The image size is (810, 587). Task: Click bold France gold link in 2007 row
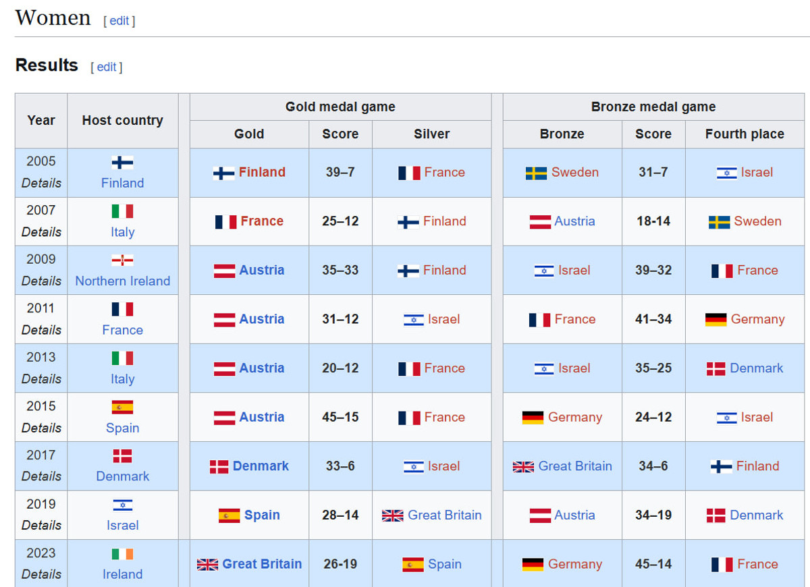262,221
